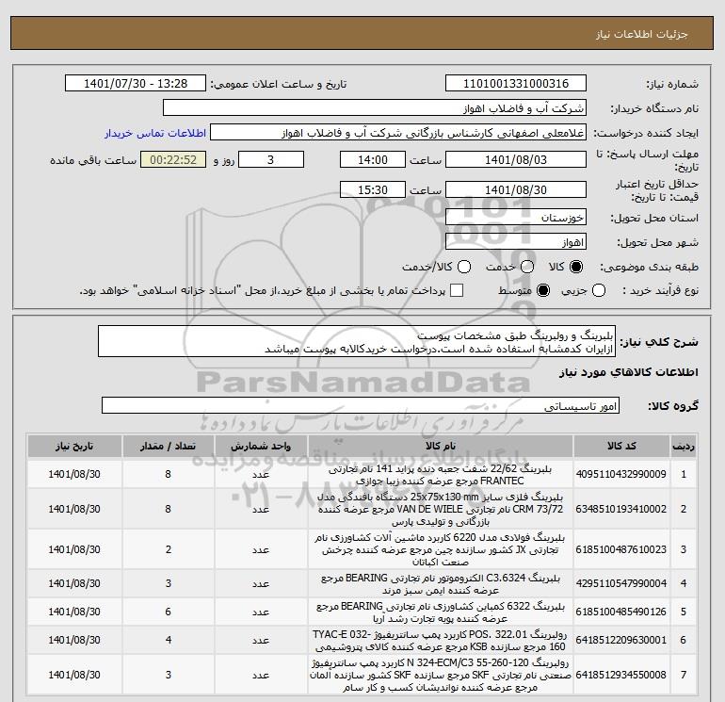Select item code 6418512934550008
Viewport: 725px width, 702px height.
point(621,676)
